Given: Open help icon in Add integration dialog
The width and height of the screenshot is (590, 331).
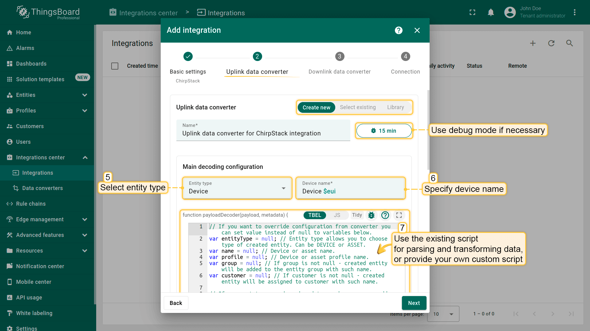Looking at the screenshot, I should (x=399, y=30).
